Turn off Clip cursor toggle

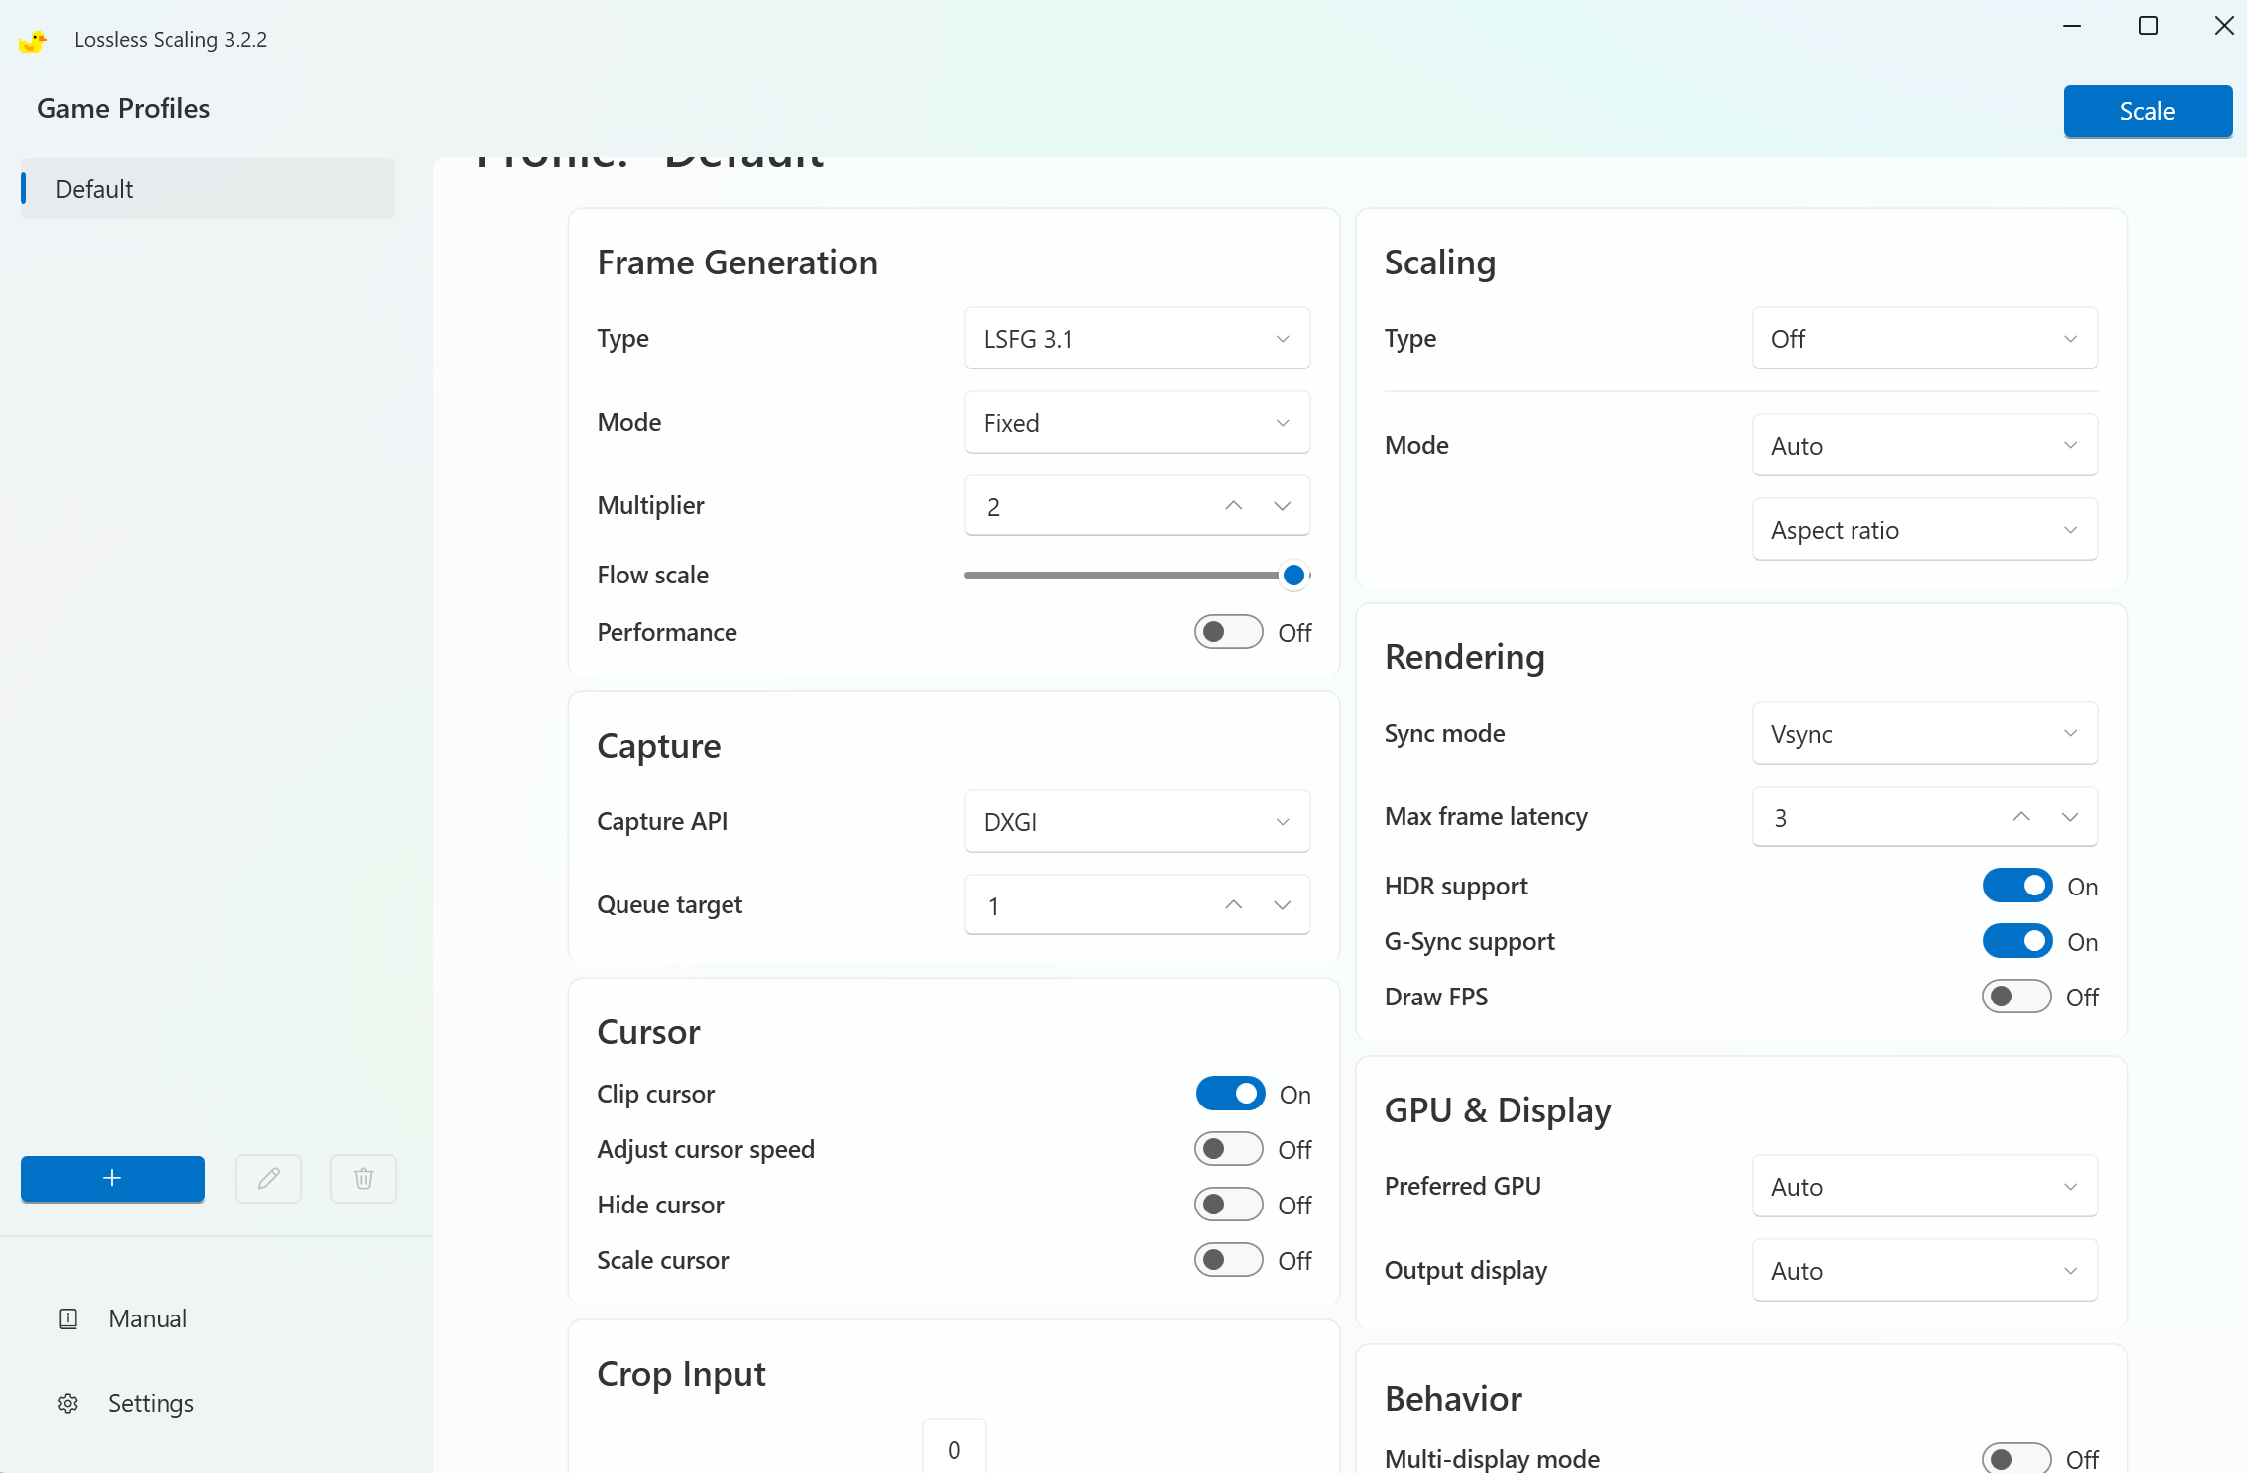[1230, 1094]
